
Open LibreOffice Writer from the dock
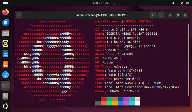5,54
